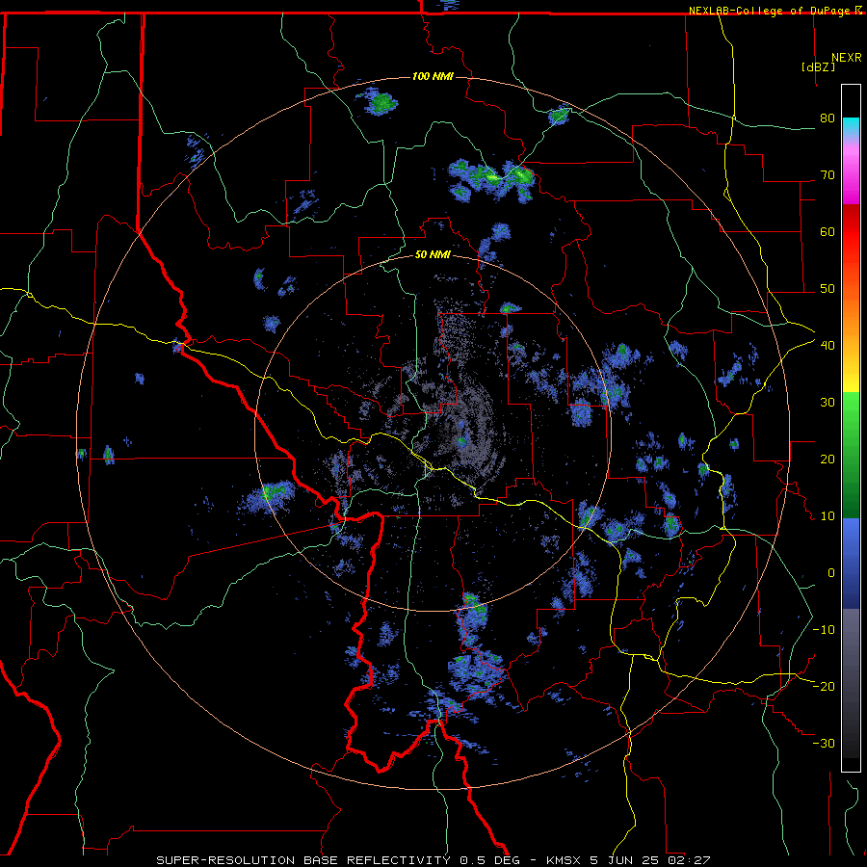The width and height of the screenshot is (867, 867).
Task: Click the 80 value on the dBZ scale
Action: (x=828, y=118)
